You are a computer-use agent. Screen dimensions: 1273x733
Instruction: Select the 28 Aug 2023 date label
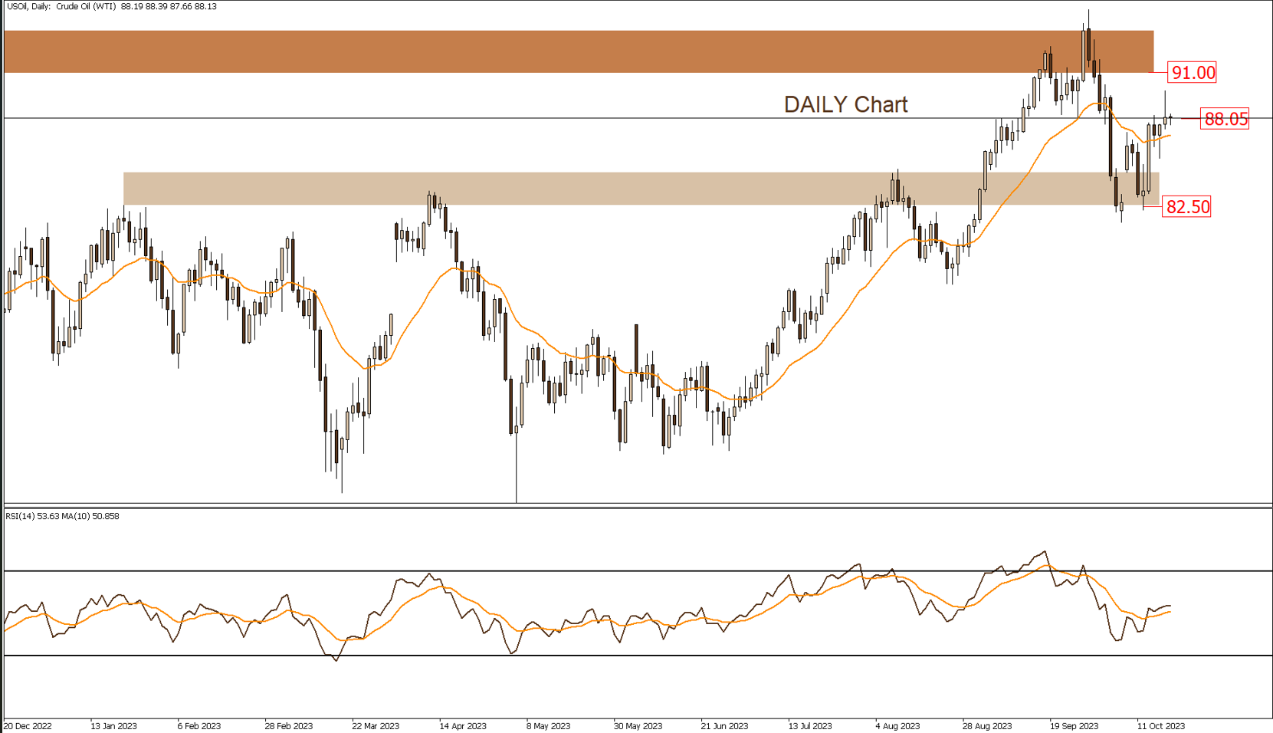[x=987, y=725]
